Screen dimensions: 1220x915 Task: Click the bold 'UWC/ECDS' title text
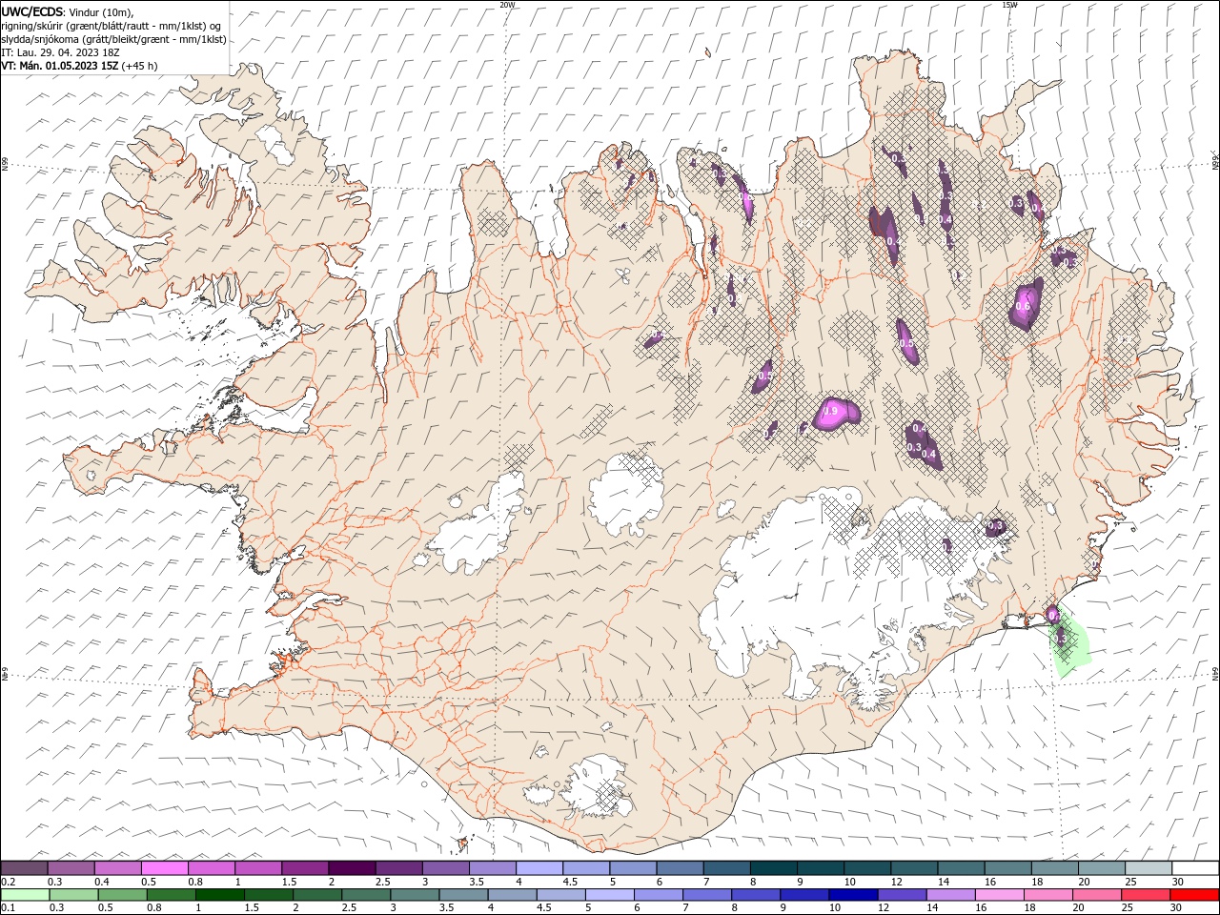[31, 11]
